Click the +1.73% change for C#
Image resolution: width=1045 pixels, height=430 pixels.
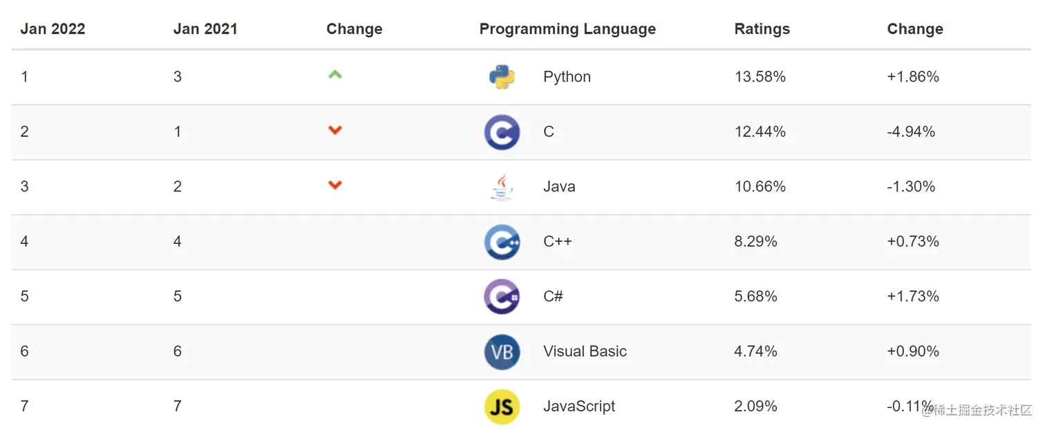tap(913, 297)
